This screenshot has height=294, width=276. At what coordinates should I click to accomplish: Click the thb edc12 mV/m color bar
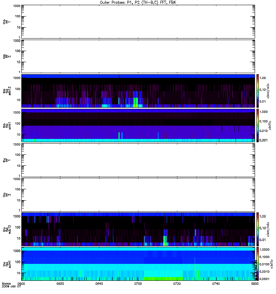click(x=258, y=91)
